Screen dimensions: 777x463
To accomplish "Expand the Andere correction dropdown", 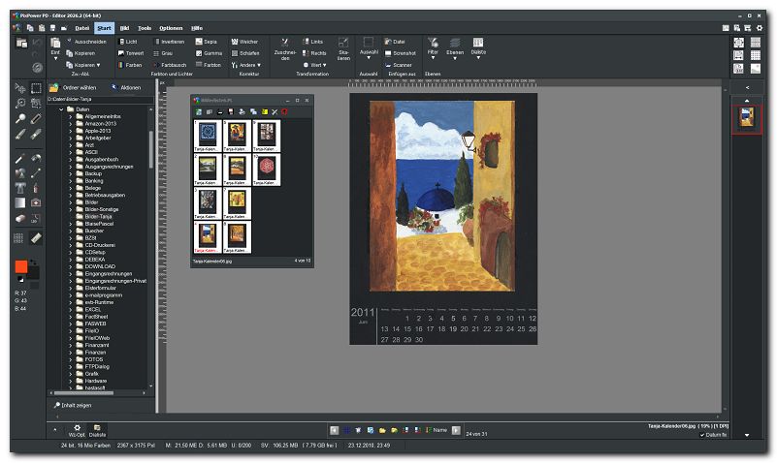I will pyautogui.click(x=249, y=65).
